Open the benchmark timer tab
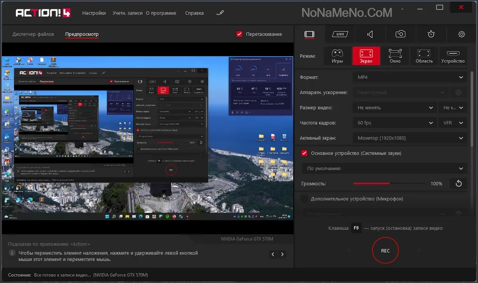The height and width of the screenshot is (283, 478). pos(431,34)
